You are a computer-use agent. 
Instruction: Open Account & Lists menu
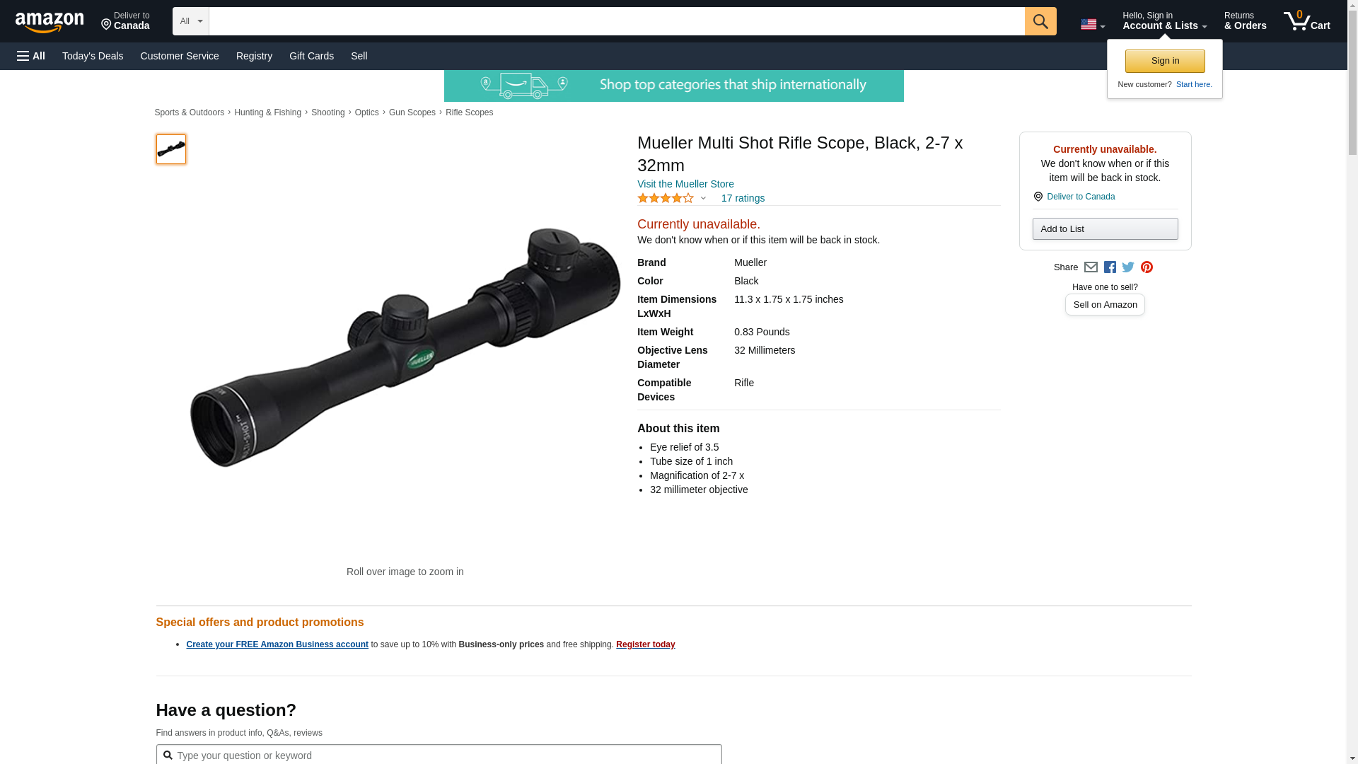tap(1164, 21)
